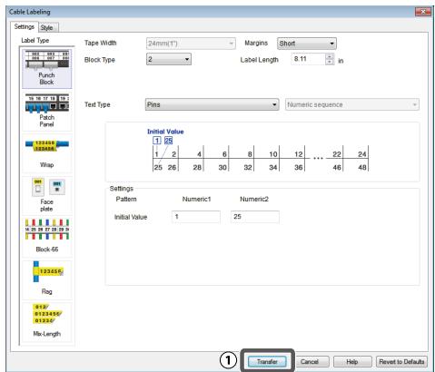Click the "Numeric2" pattern label
Image resolution: width=435 pixels, height=372 pixels.
[254, 199]
